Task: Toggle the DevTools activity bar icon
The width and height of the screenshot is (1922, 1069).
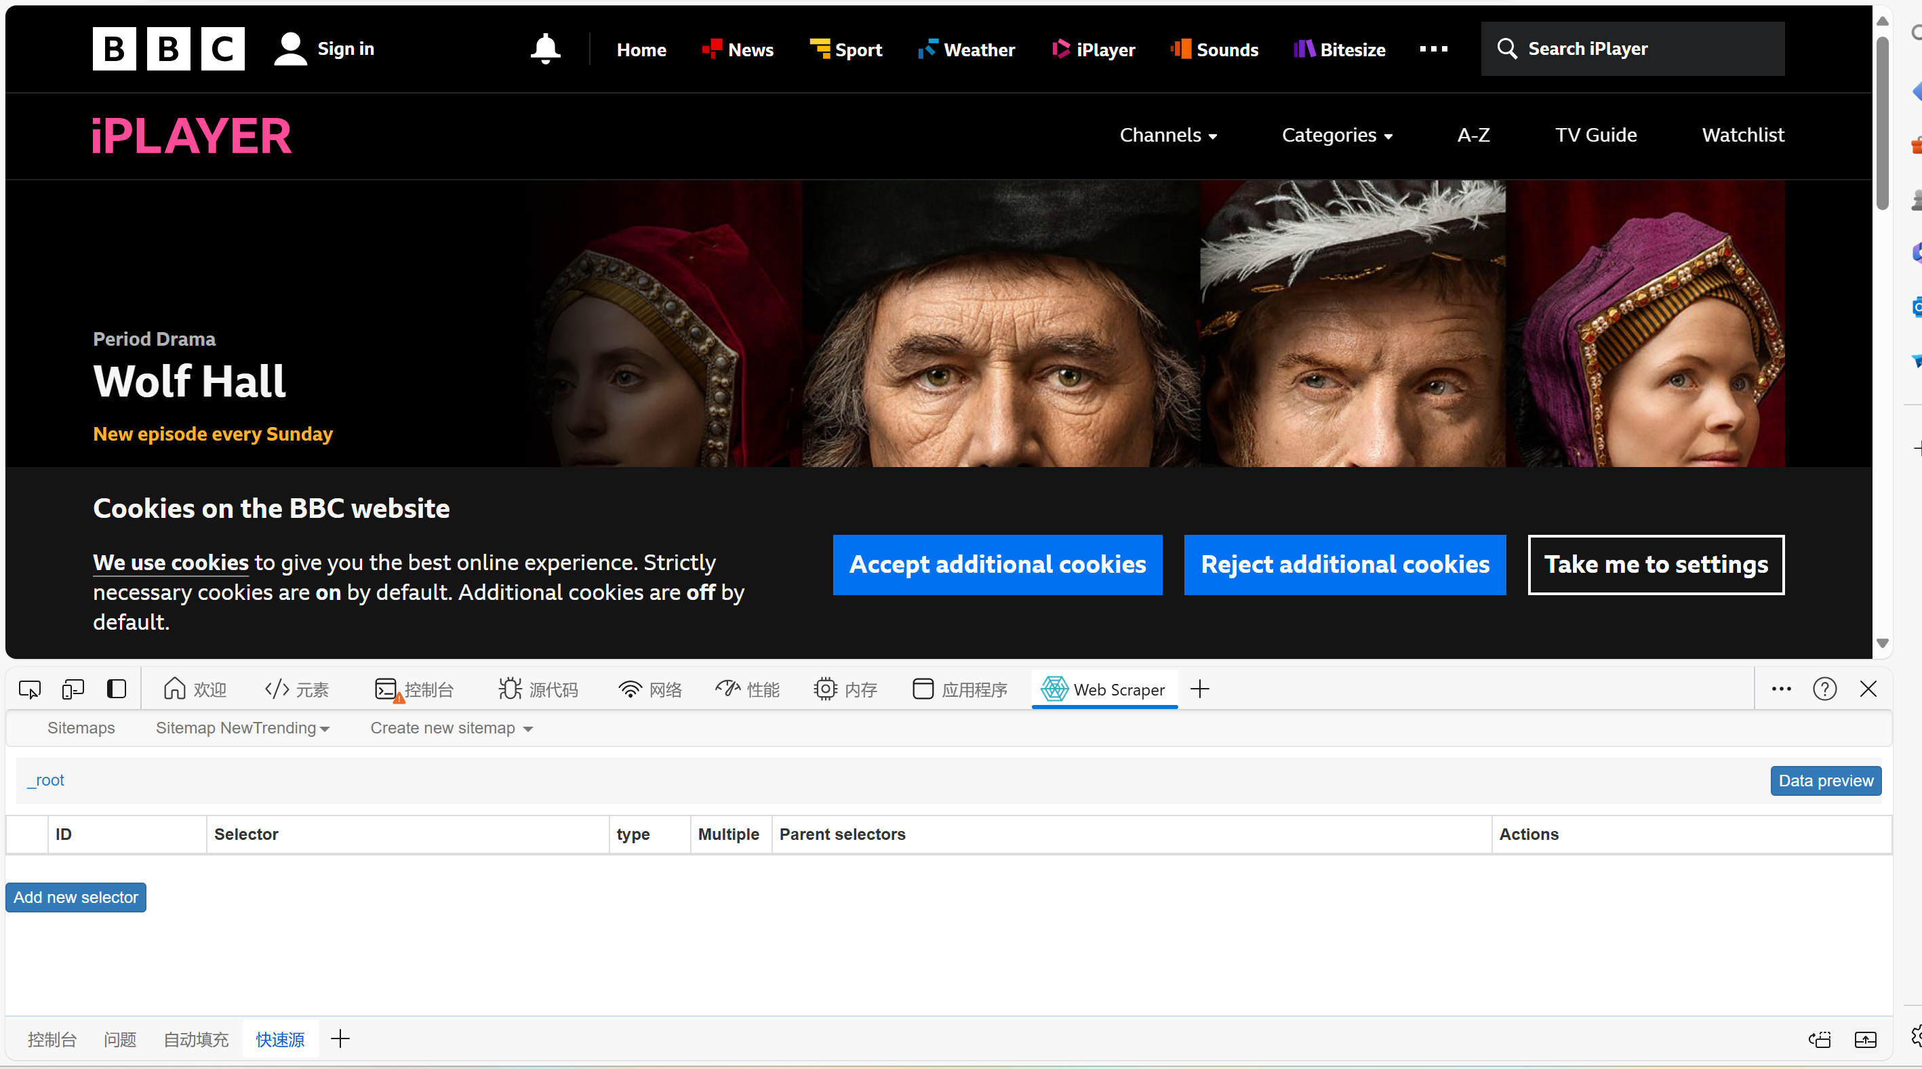Action: pyautogui.click(x=117, y=689)
